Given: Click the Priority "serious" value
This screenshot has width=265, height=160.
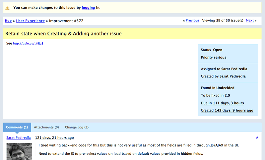Looking at the screenshot, I should point(220,58).
